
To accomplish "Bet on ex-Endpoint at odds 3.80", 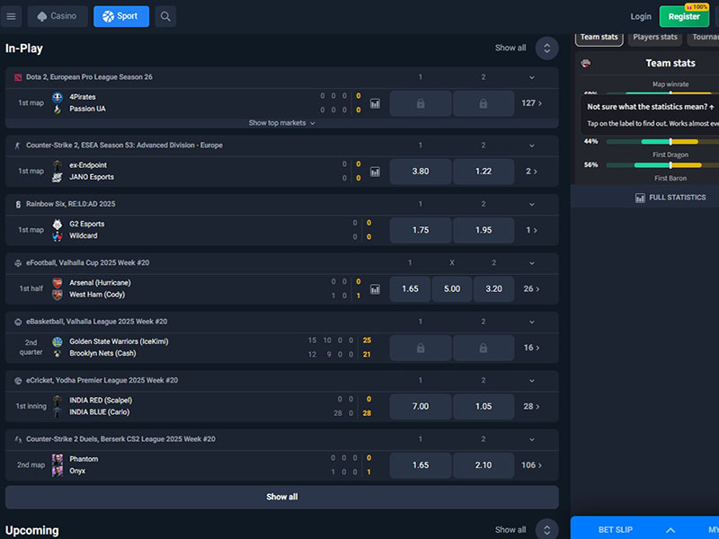I will coord(421,172).
